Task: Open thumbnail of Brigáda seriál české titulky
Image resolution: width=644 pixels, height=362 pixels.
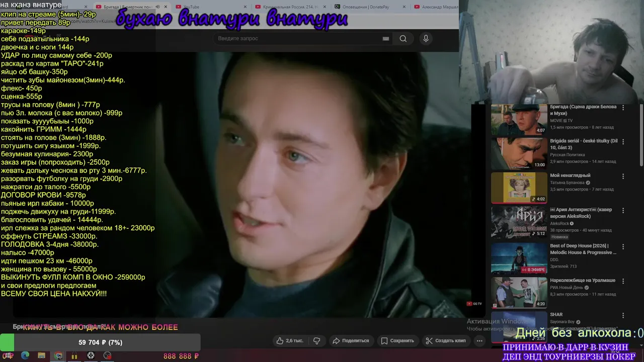Action: 519,154
